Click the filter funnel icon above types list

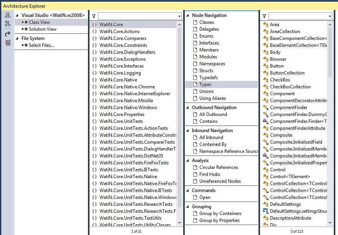coord(264,16)
